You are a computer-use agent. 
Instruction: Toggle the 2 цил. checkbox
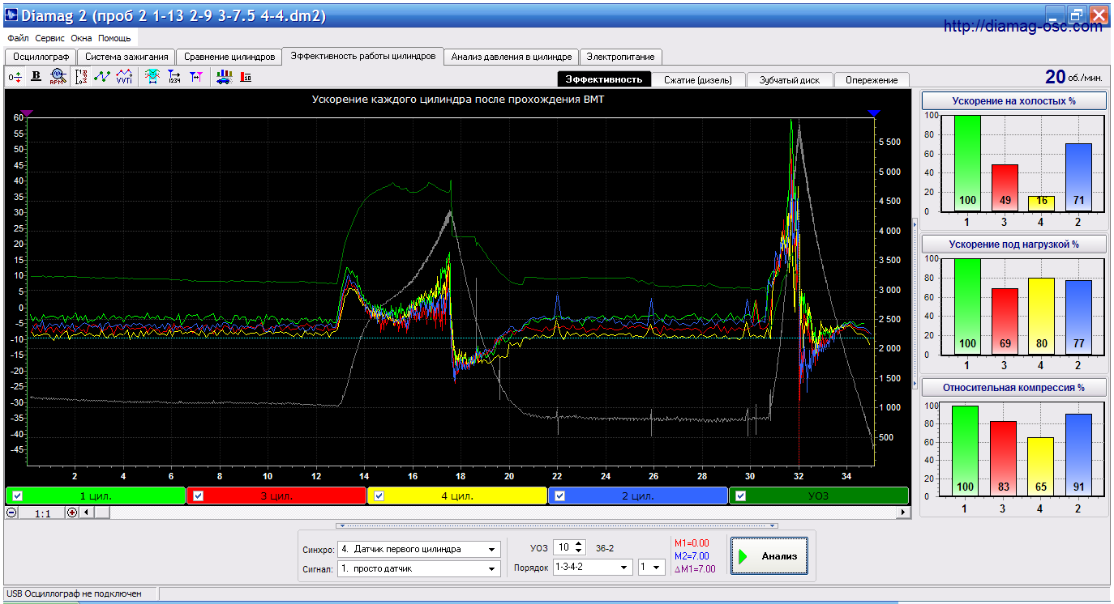pyautogui.click(x=559, y=496)
